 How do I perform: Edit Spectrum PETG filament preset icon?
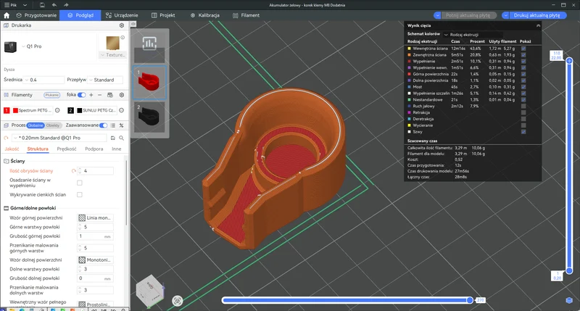[x=57, y=110]
